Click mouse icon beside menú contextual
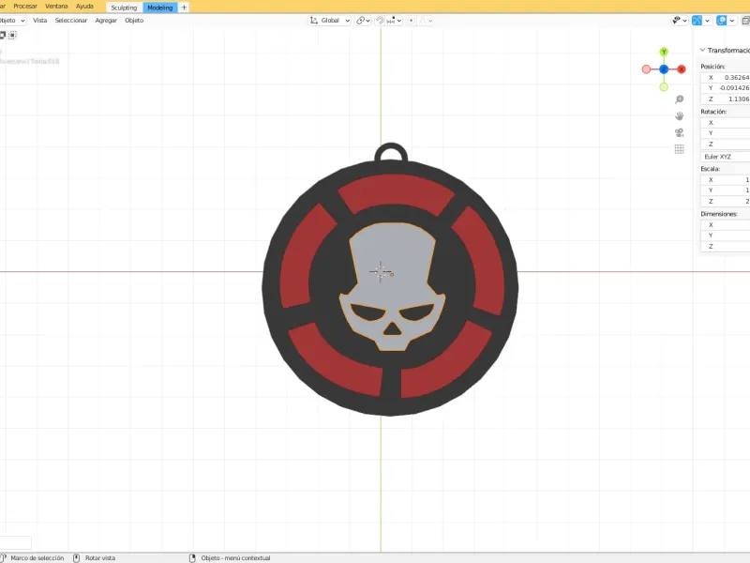 click(x=192, y=558)
